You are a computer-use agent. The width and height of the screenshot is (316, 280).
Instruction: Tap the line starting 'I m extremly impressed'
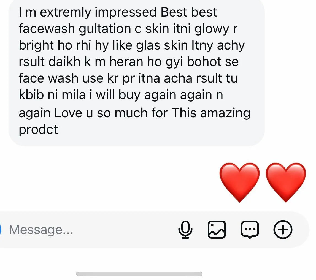(118, 12)
